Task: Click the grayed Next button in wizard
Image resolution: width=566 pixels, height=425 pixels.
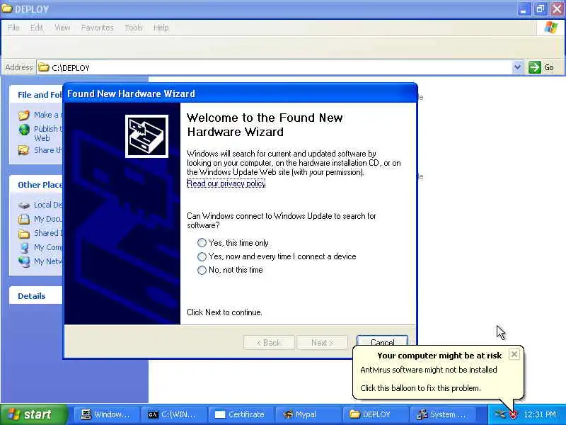Action: click(322, 343)
